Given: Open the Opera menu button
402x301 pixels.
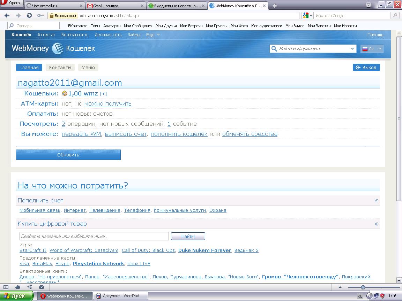Looking at the screenshot, I should [11, 3].
